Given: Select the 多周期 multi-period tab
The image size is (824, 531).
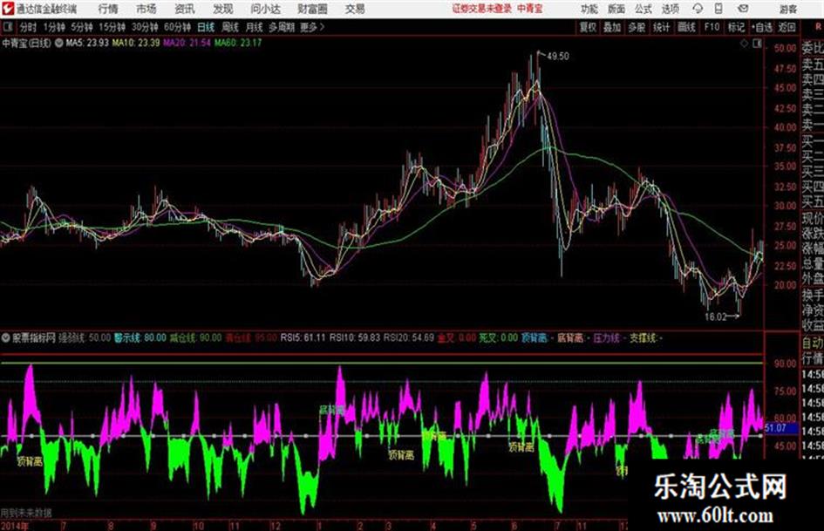Looking at the screenshot, I should click(282, 27).
